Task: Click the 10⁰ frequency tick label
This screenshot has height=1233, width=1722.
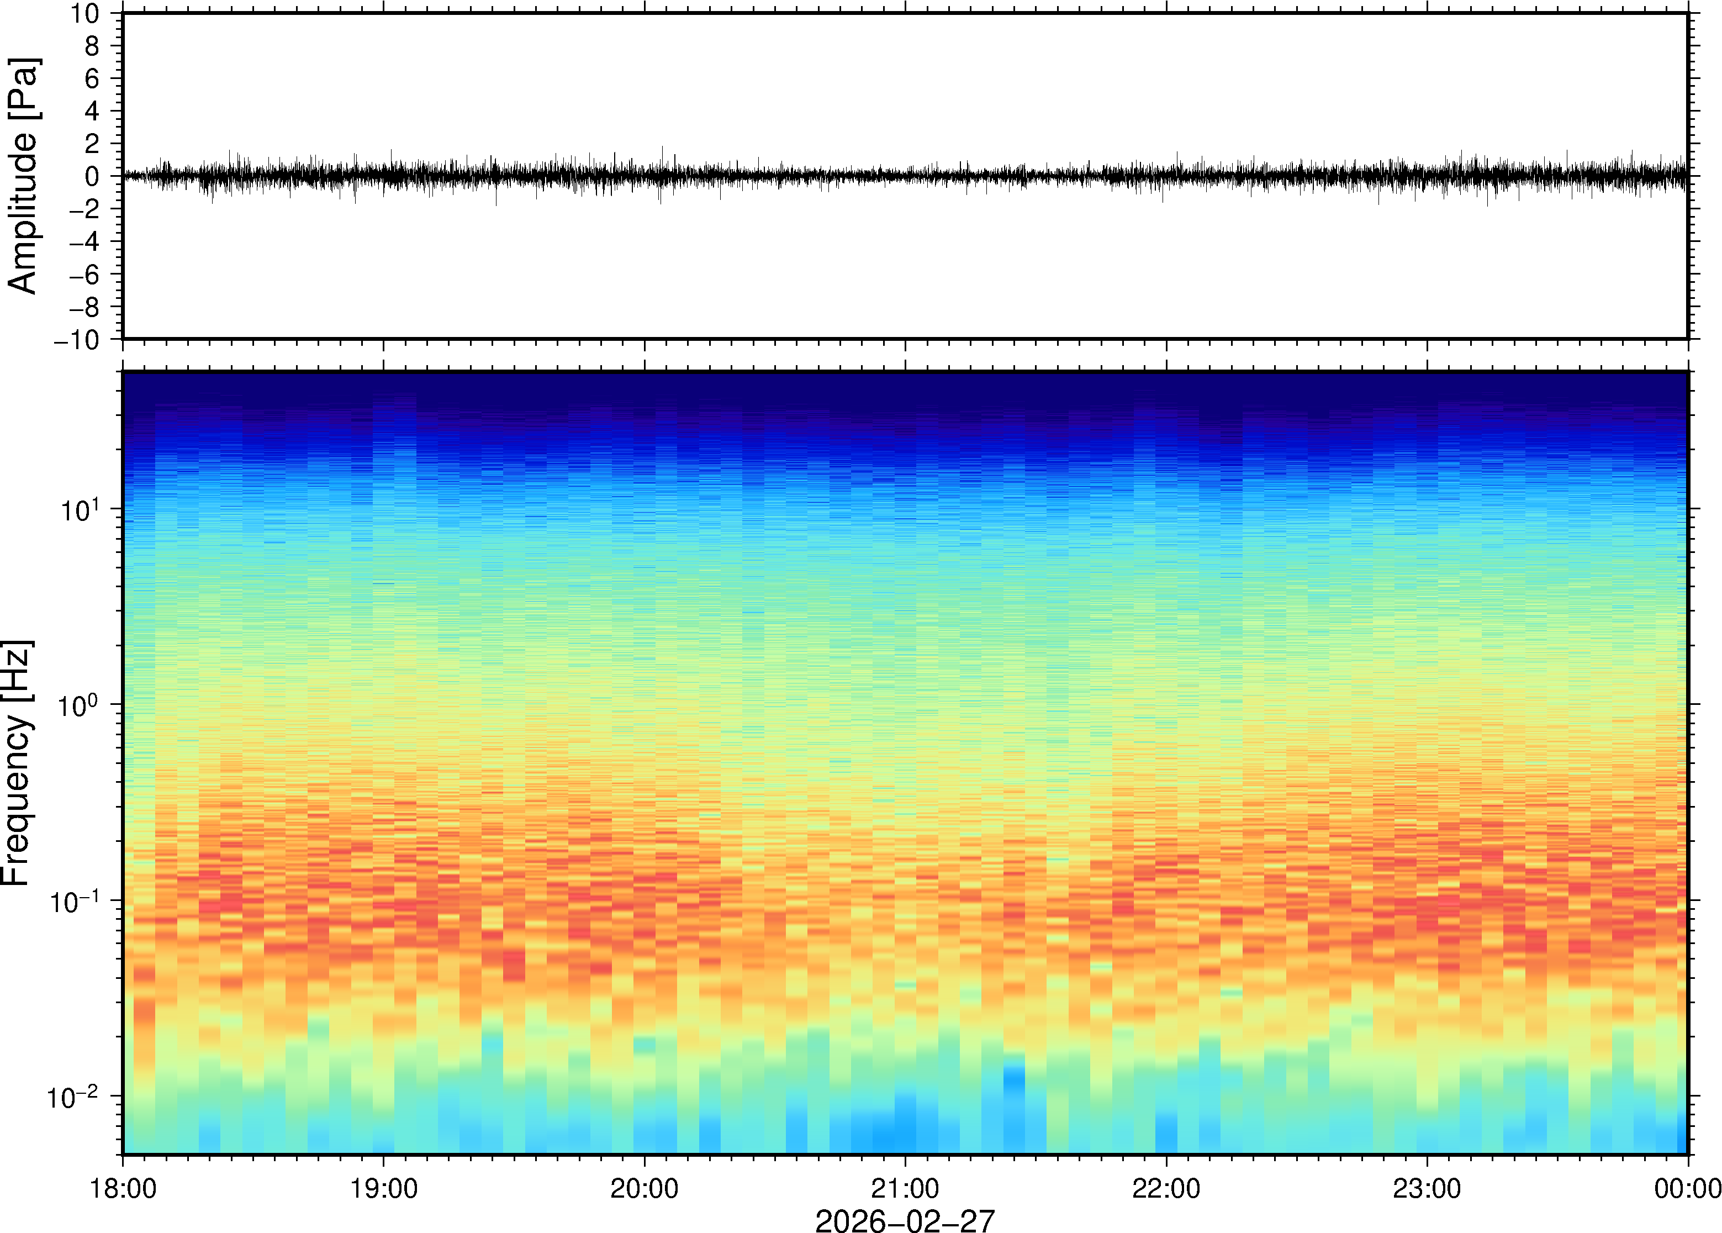Action: pos(80,706)
